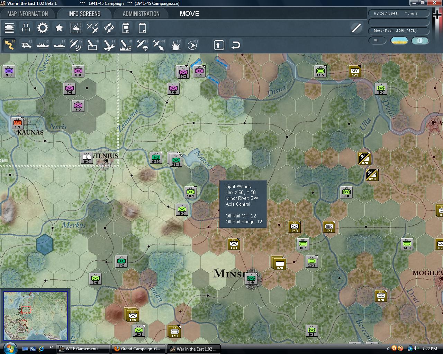Switch to WITE Gamemenu taskbar item

click(x=83, y=349)
